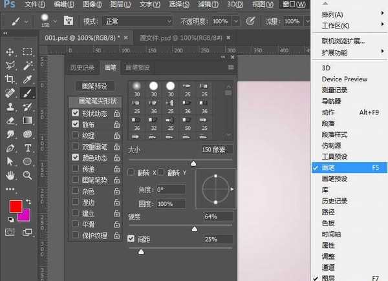
Task: Select the History Brush tool
Action: [x=27, y=107]
